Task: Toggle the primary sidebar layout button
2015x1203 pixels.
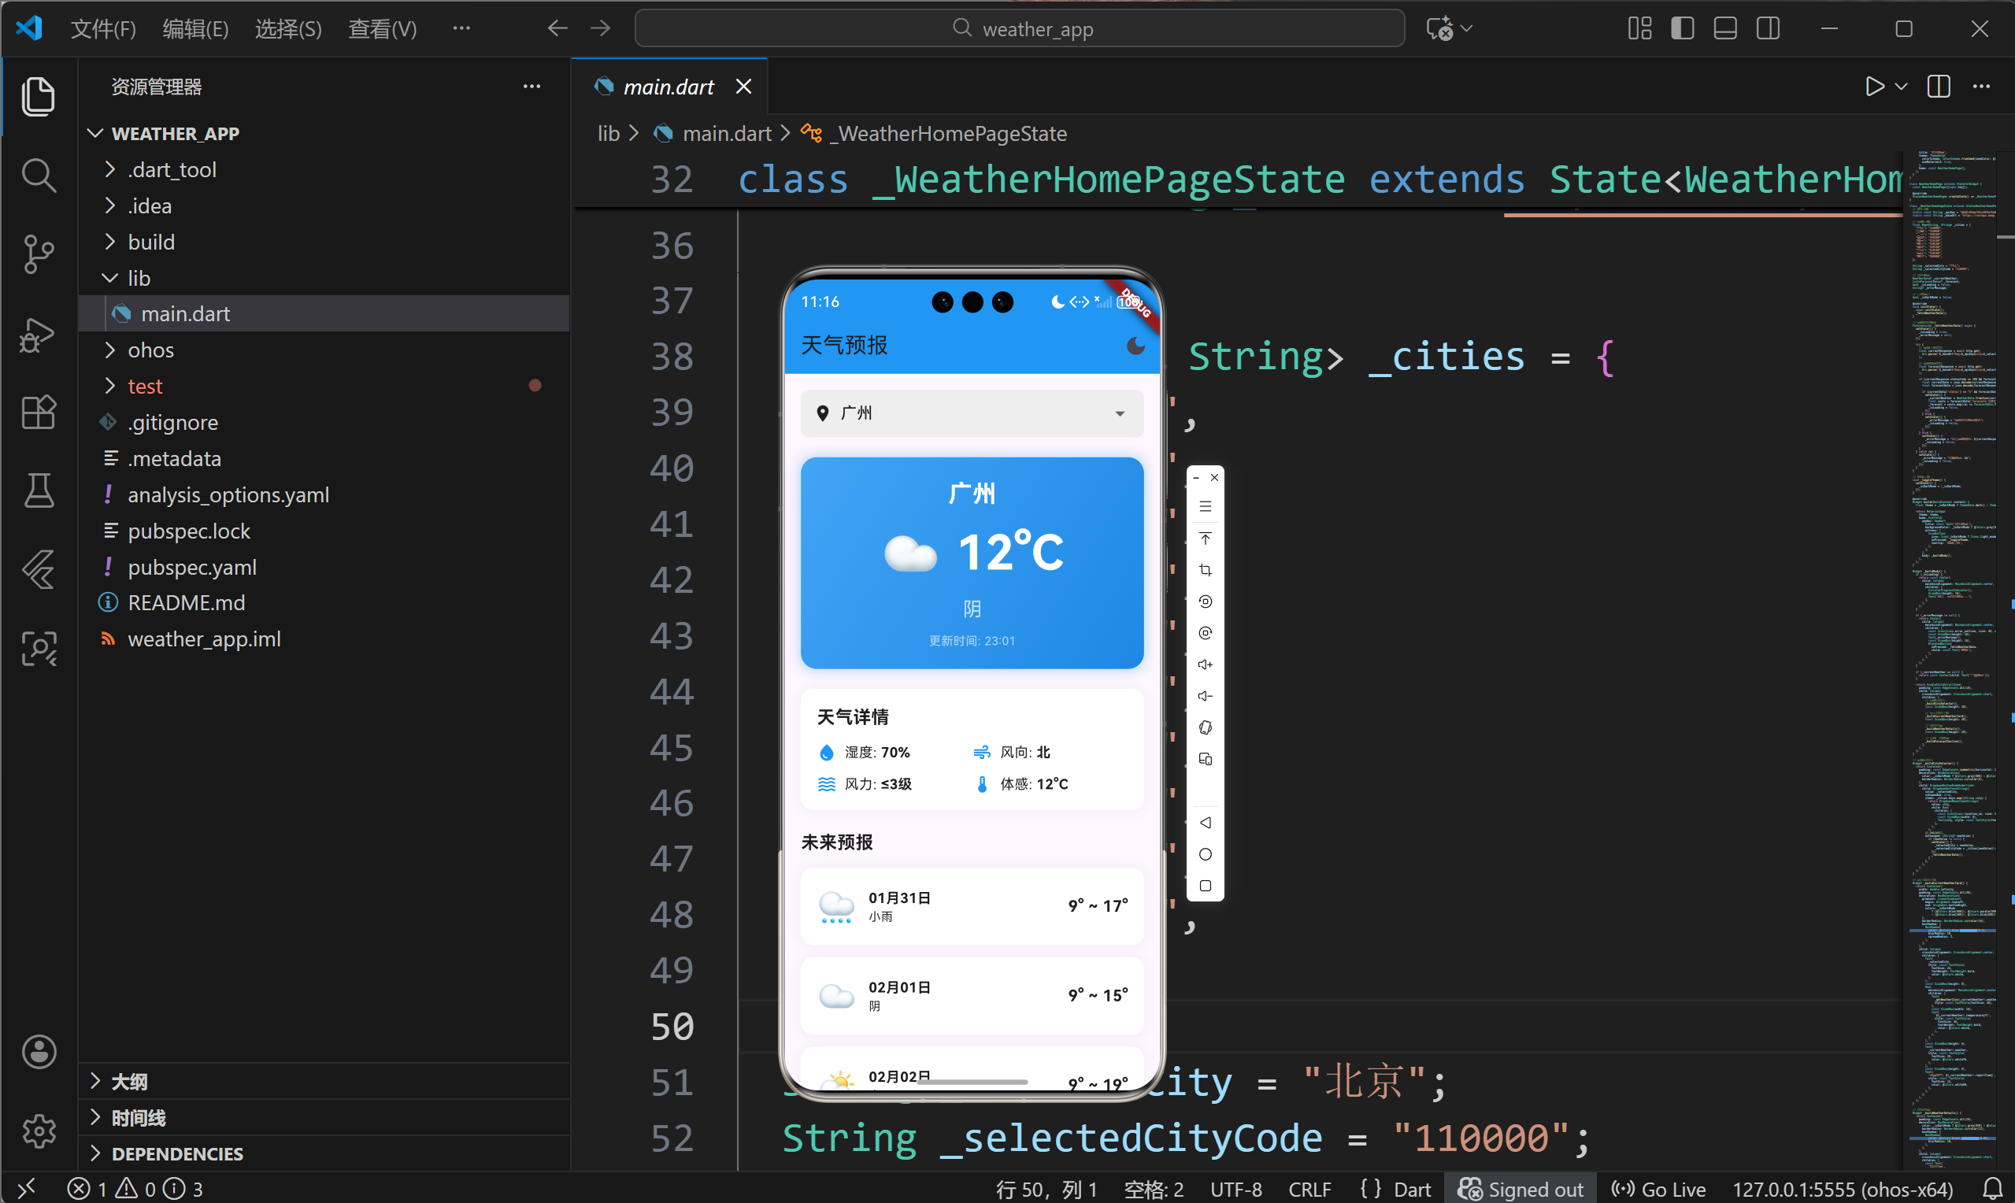Action: (x=1682, y=29)
